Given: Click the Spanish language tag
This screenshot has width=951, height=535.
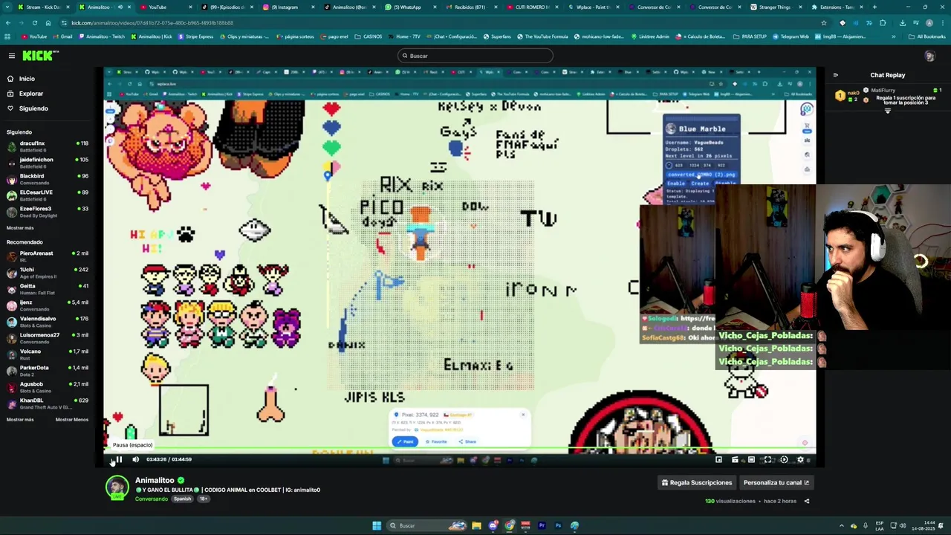Looking at the screenshot, I should click(183, 499).
